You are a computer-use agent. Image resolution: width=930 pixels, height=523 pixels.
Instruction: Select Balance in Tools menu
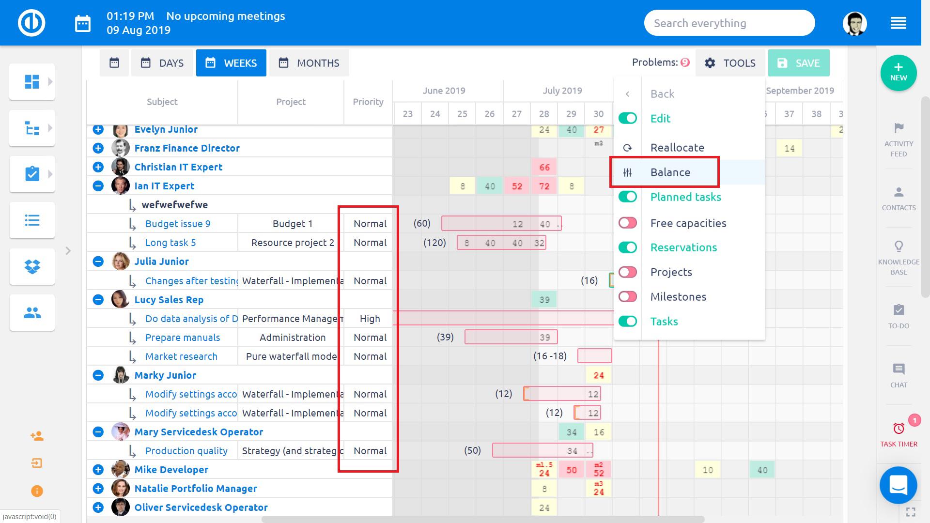[670, 172]
